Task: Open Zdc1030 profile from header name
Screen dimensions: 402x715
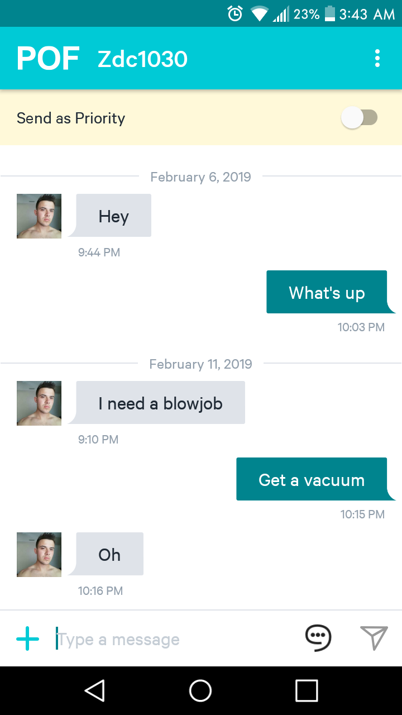Action: coord(142,59)
